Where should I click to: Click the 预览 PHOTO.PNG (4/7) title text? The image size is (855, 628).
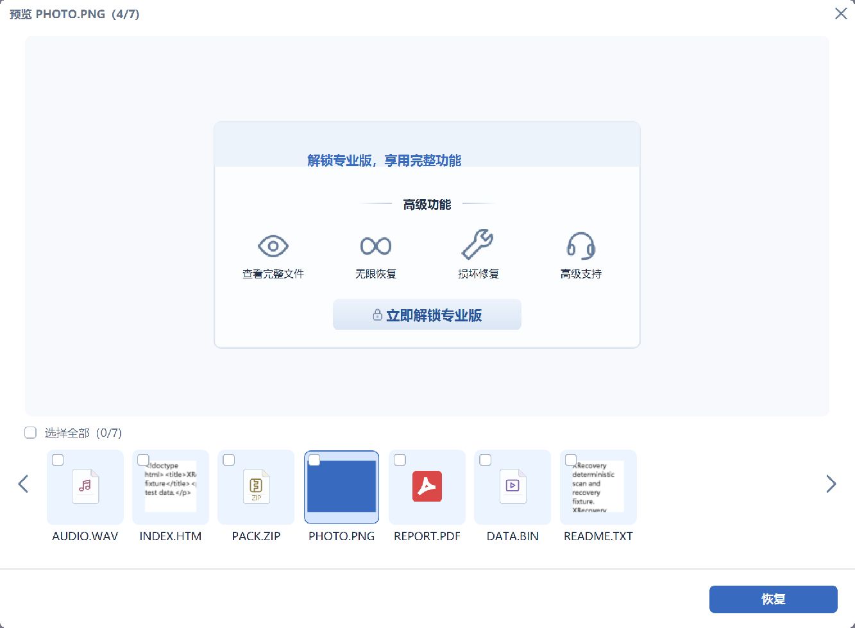point(74,14)
